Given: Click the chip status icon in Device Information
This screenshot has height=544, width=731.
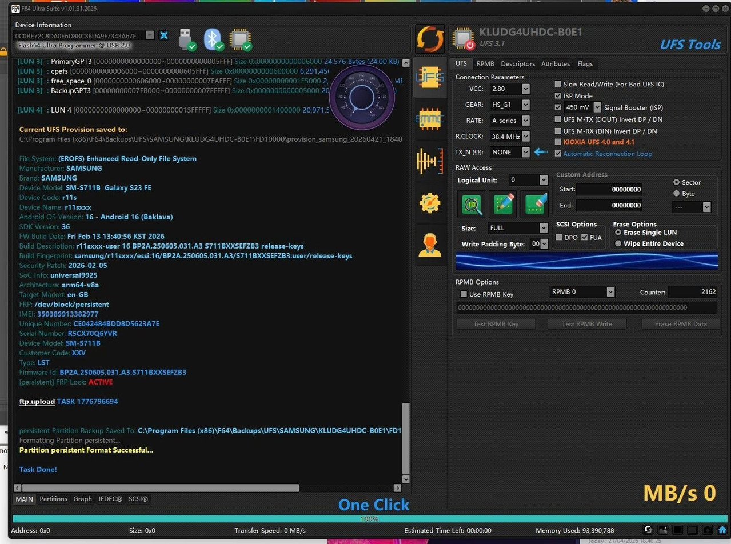Looking at the screenshot, I should tap(240, 39).
